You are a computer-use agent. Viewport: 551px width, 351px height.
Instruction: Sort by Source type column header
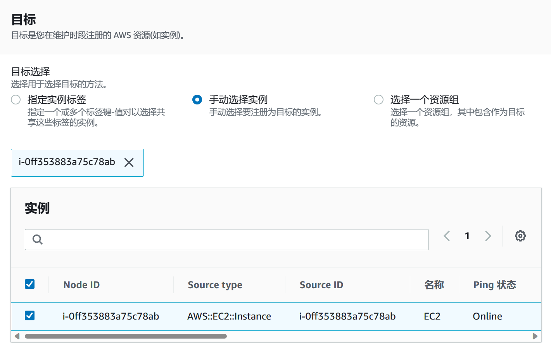point(215,285)
